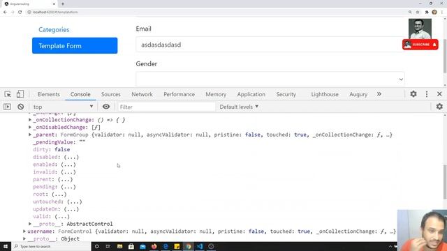Open DevTools settings gear in tab bar
Viewport: 447px width, 251px height.
(x=413, y=94)
